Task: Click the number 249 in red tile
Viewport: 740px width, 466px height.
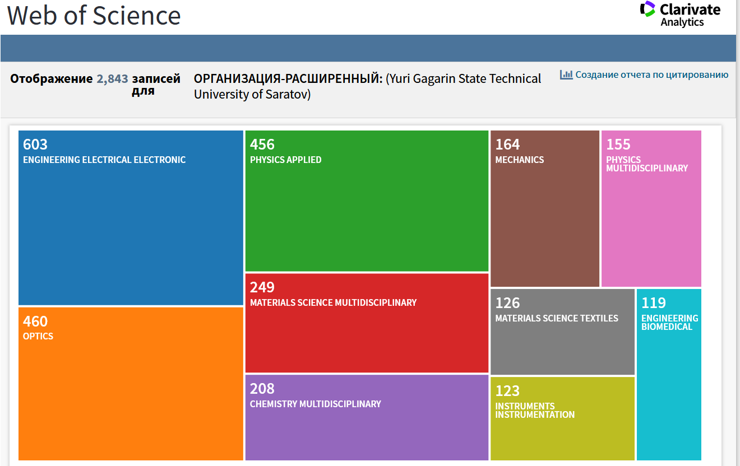Action: [x=262, y=287]
